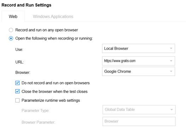This screenshot has height=139, width=186.
Task: Click the Google Chrome combo box text
Action: tap(117, 71)
